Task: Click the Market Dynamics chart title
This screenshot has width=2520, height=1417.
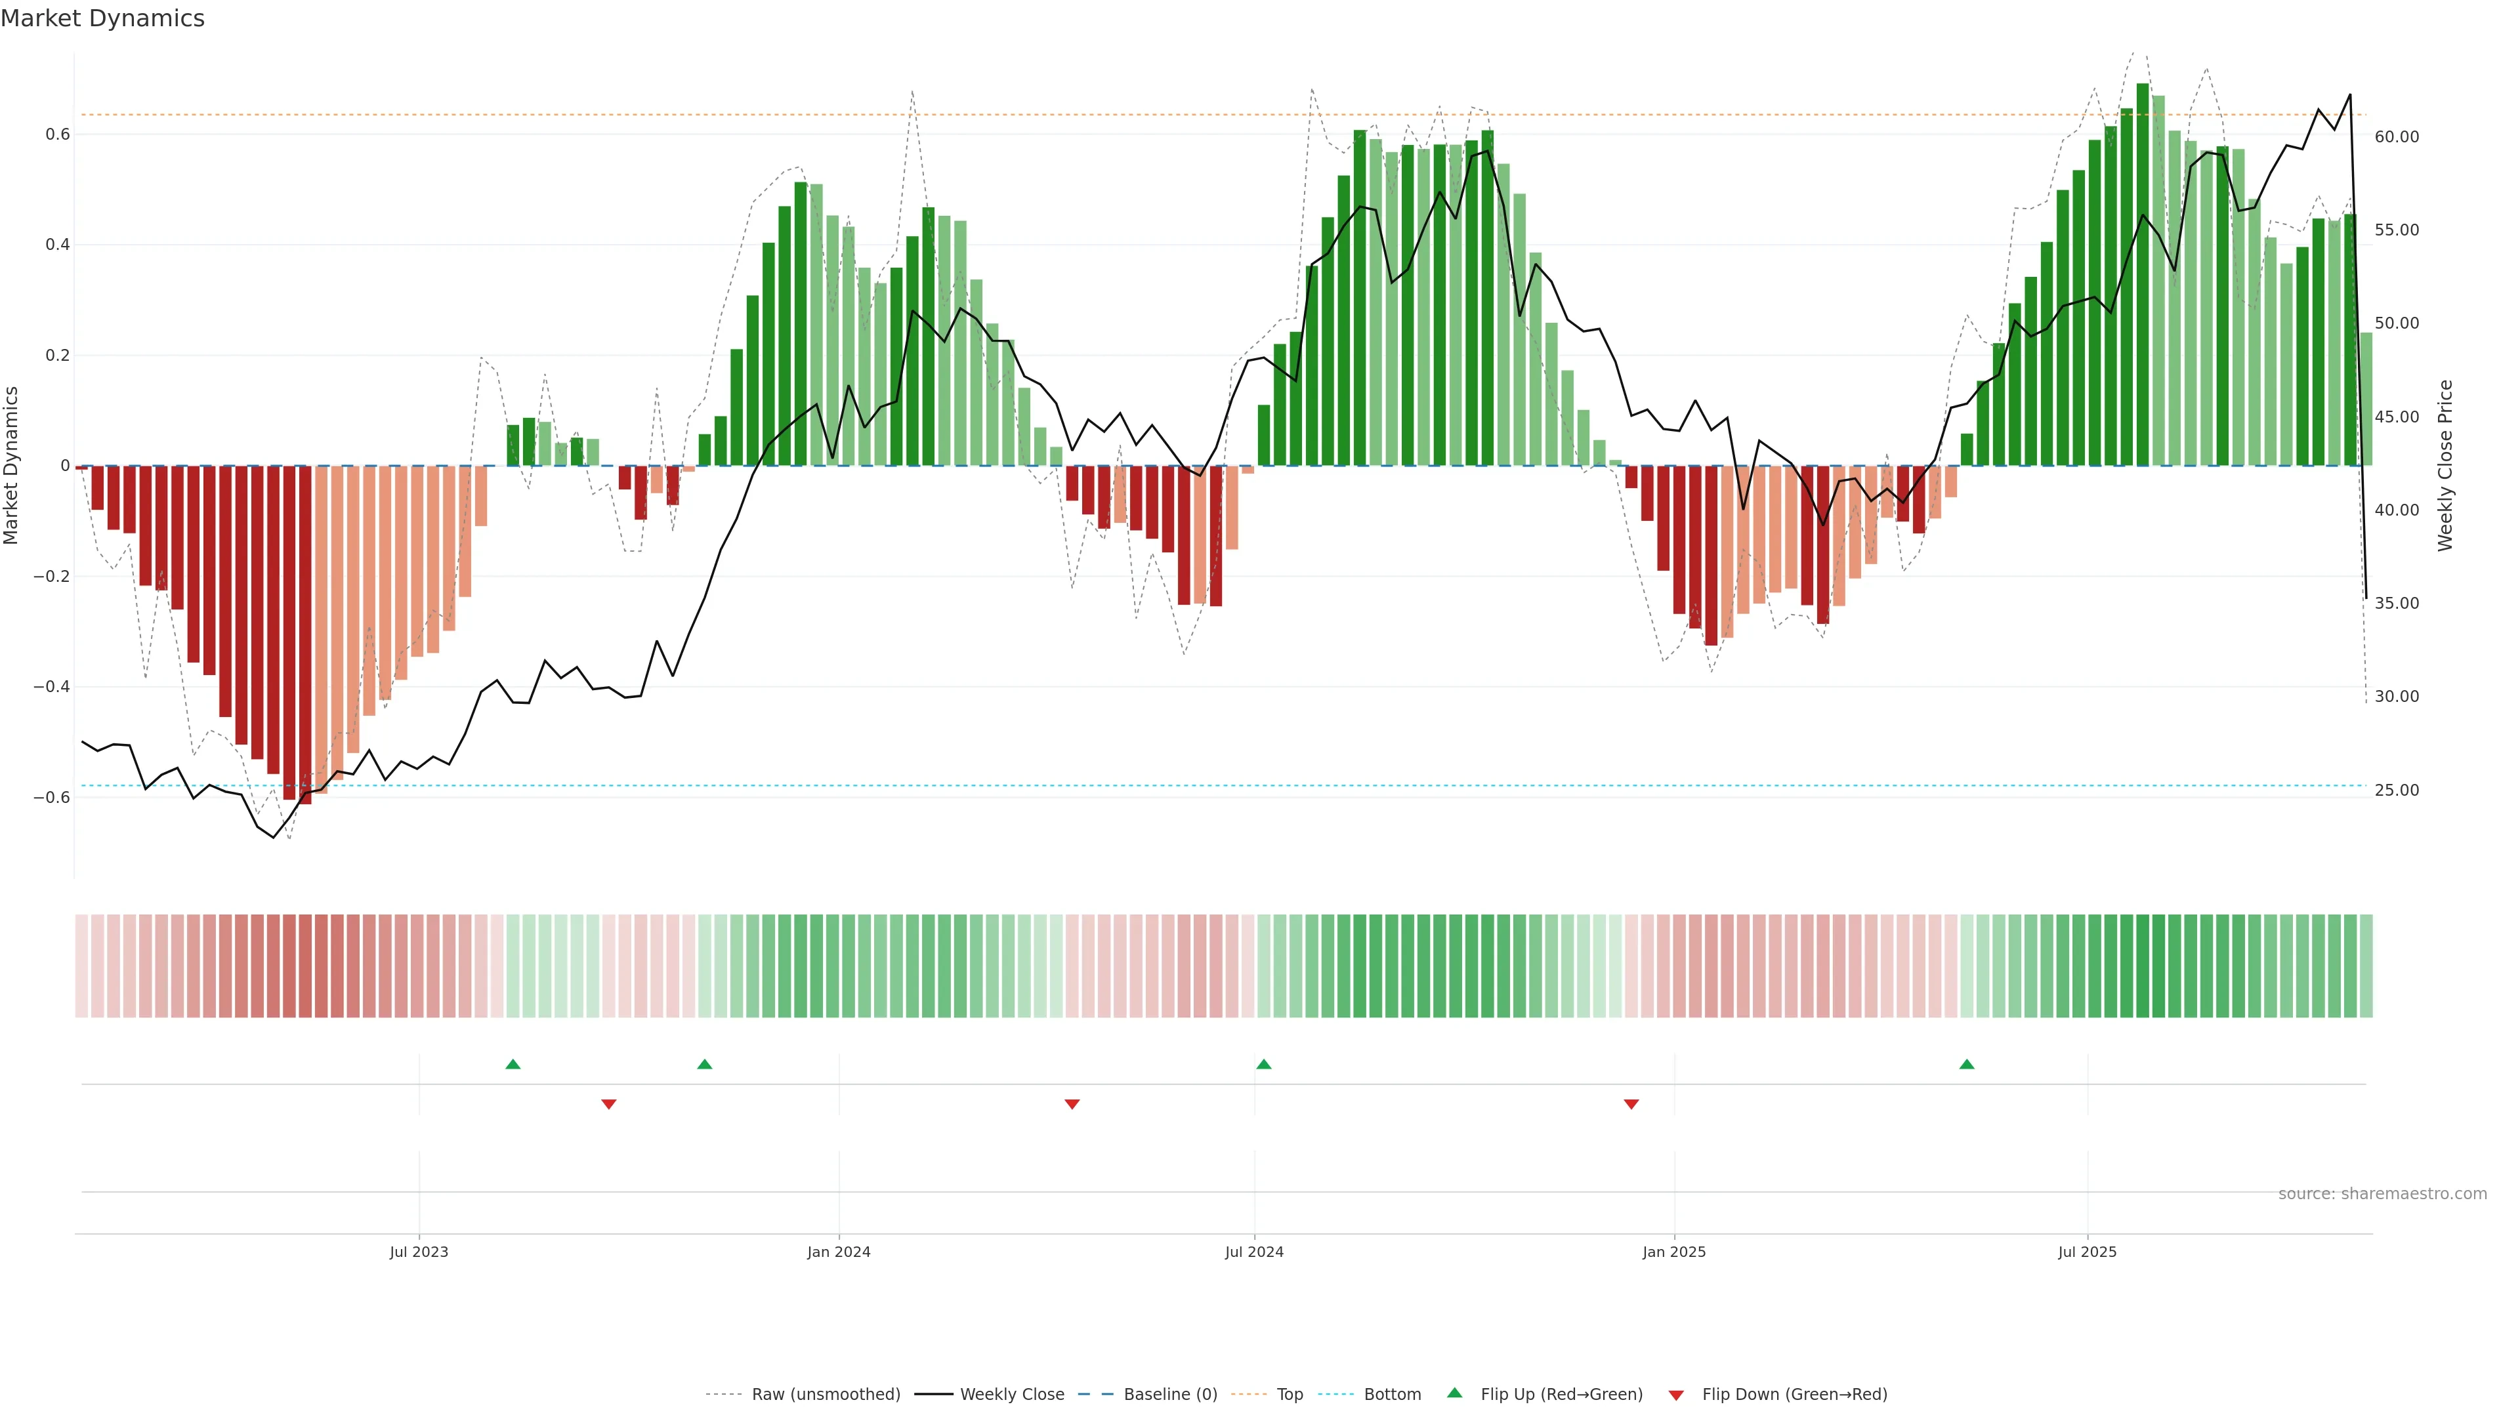Action: (103, 18)
